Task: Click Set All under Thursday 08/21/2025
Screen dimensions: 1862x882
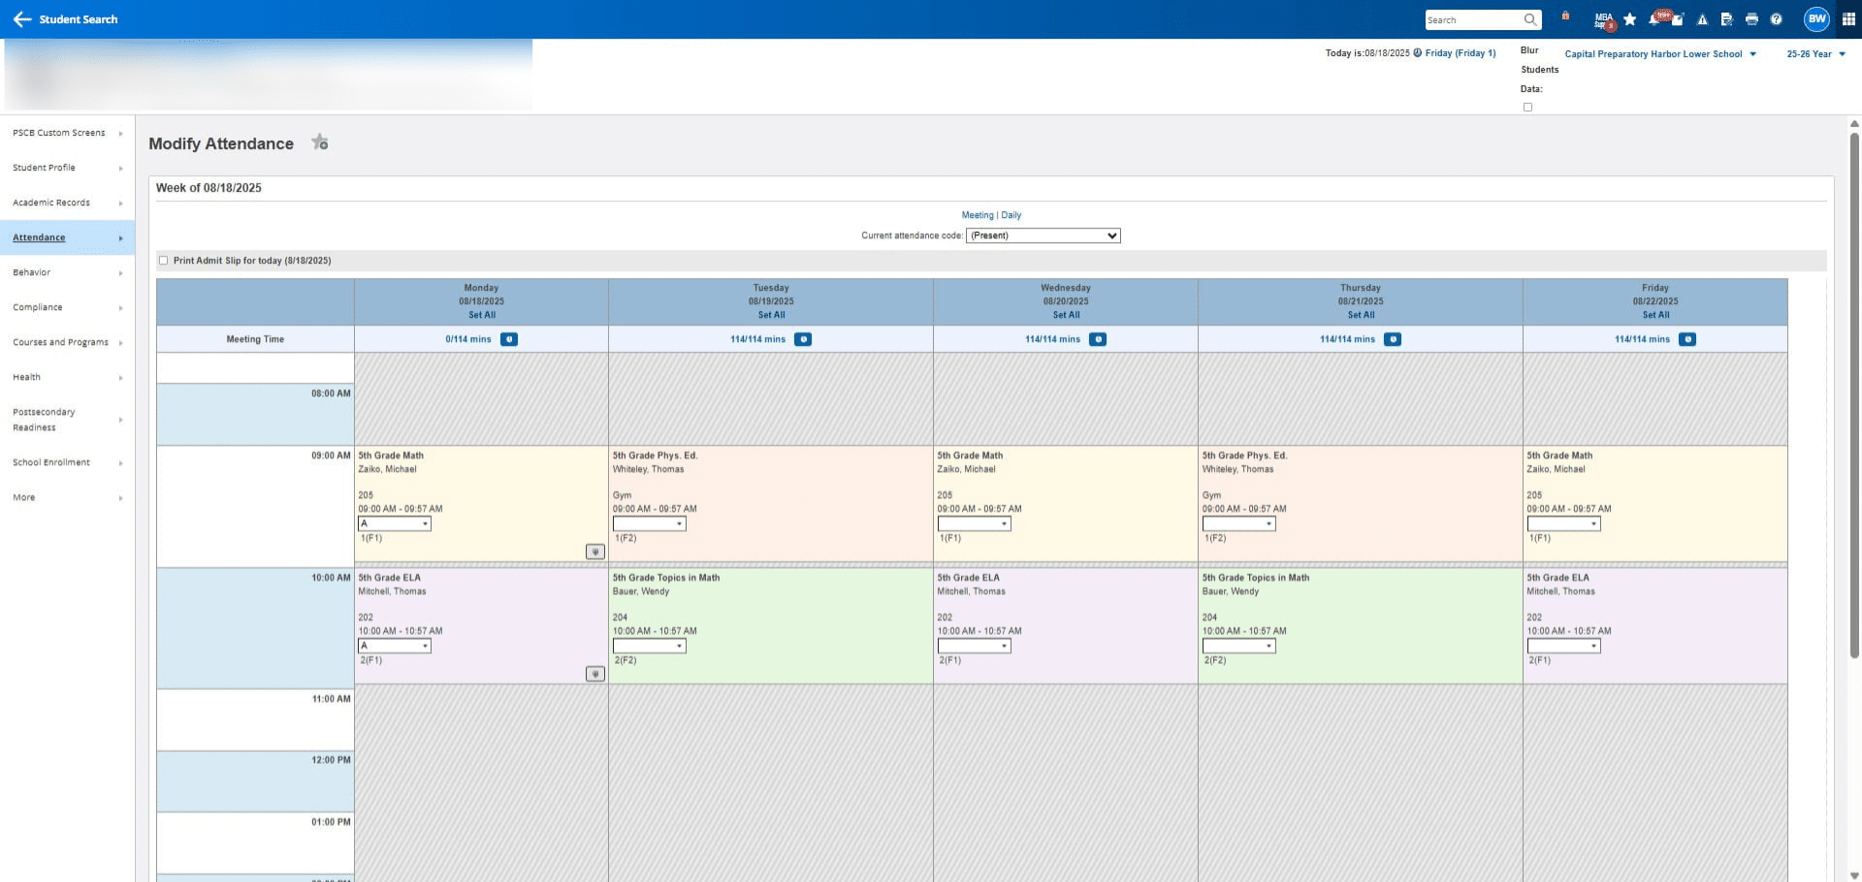Action: [x=1361, y=315]
